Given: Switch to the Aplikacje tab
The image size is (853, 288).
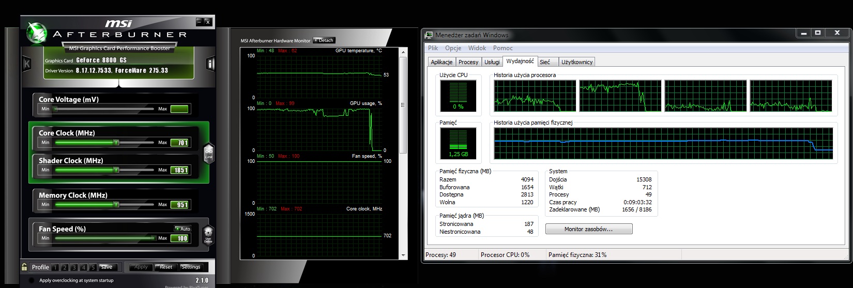Looking at the screenshot, I should click(x=441, y=62).
